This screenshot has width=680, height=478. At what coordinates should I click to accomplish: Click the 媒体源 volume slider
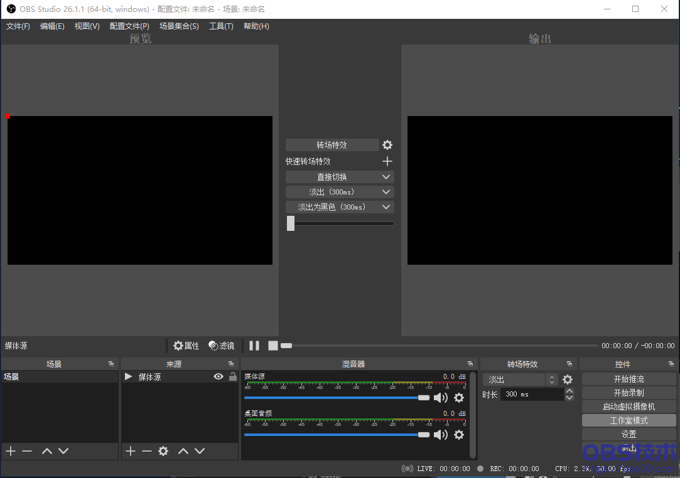(337, 398)
